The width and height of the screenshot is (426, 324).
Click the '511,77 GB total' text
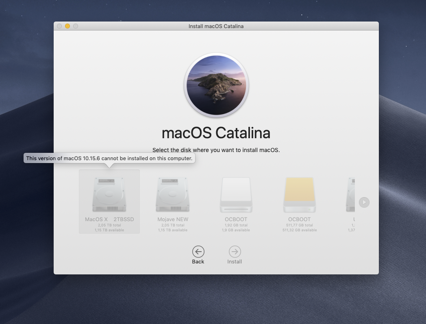coord(300,225)
